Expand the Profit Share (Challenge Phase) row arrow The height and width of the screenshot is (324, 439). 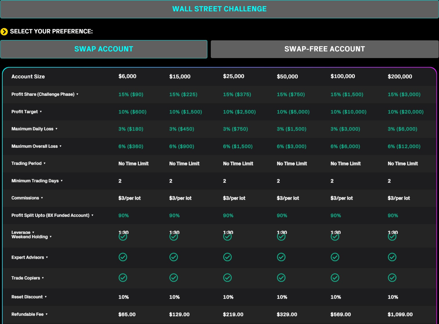[77, 94]
